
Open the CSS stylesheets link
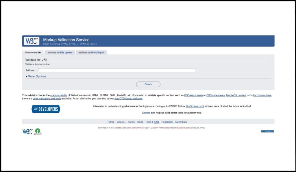pos(215,95)
